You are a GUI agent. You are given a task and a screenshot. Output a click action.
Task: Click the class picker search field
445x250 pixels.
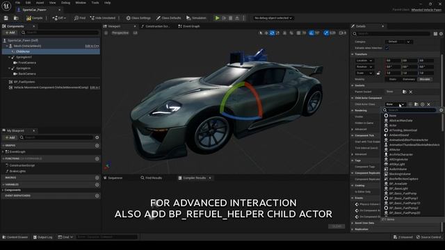click(x=410, y=110)
